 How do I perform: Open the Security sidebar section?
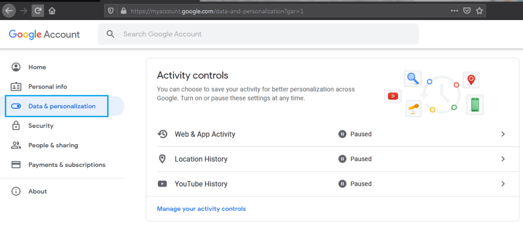pyautogui.click(x=41, y=125)
